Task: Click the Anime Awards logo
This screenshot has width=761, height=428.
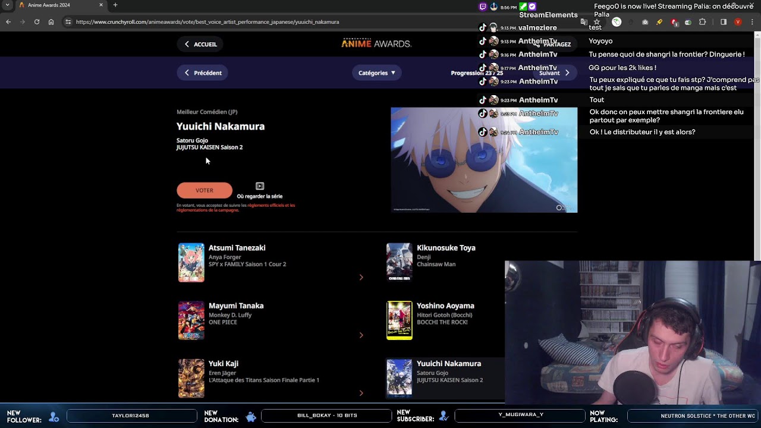Action: pos(376,43)
